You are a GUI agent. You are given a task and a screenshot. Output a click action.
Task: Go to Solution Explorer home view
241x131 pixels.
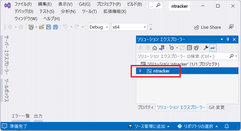click(x=155, y=48)
